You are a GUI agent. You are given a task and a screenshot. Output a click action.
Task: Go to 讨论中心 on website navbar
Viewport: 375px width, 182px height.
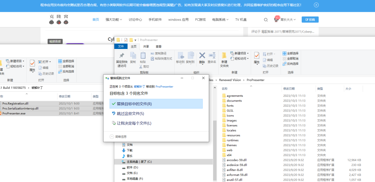pos(135,20)
